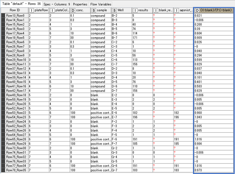Click the agonist column header
235x174 pixels.
[x=184, y=10]
